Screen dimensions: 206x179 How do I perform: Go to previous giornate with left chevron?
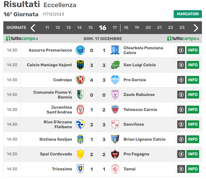[33, 28]
